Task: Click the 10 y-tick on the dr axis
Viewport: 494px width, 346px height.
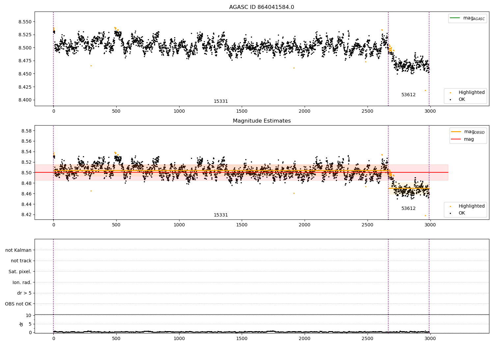Action: [29, 316]
